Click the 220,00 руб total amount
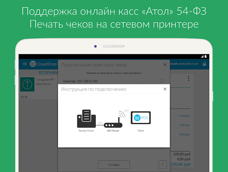228x172 pixels. tap(180, 164)
